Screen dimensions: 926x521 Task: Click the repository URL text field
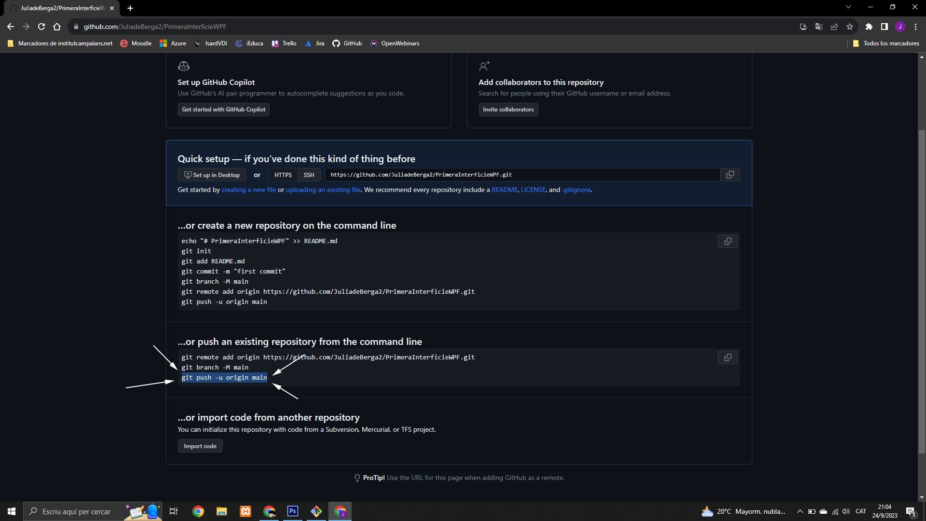pos(522,175)
